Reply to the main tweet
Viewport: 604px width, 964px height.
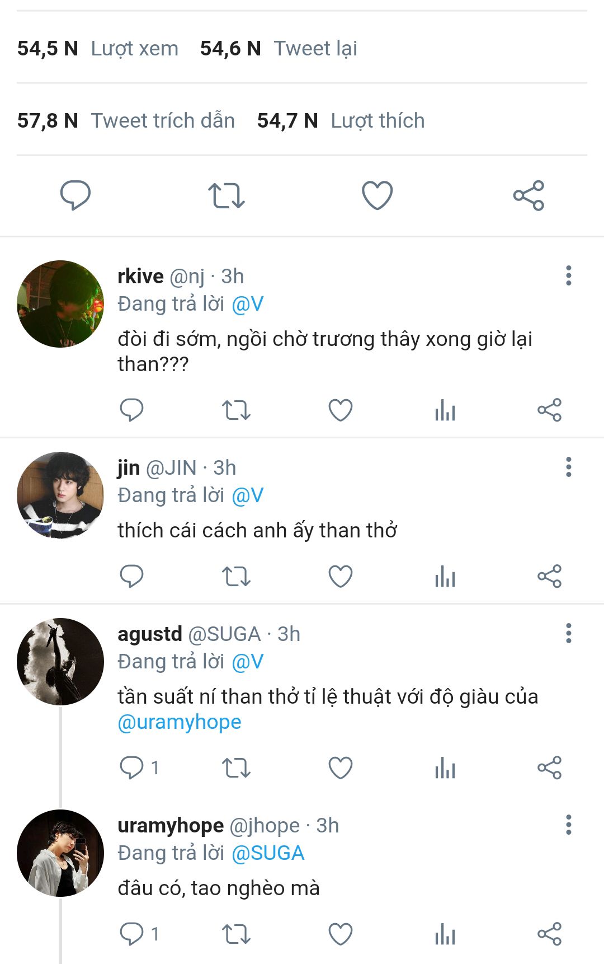tap(75, 195)
